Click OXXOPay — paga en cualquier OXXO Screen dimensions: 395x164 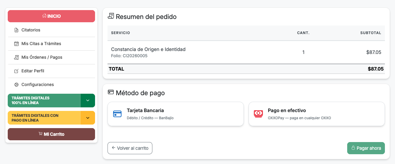[299, 118]
